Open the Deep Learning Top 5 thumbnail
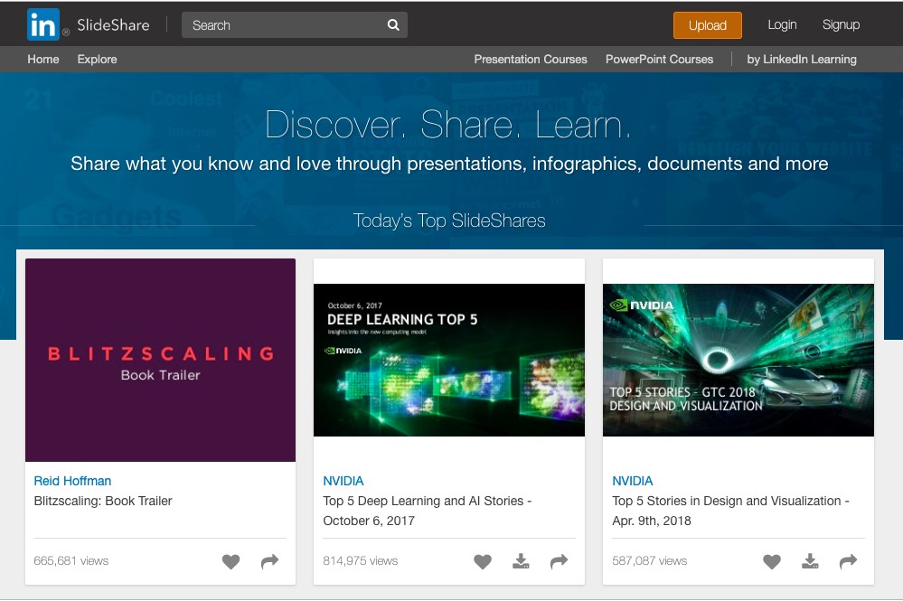 pyautogui.click(x=449, y=360)
